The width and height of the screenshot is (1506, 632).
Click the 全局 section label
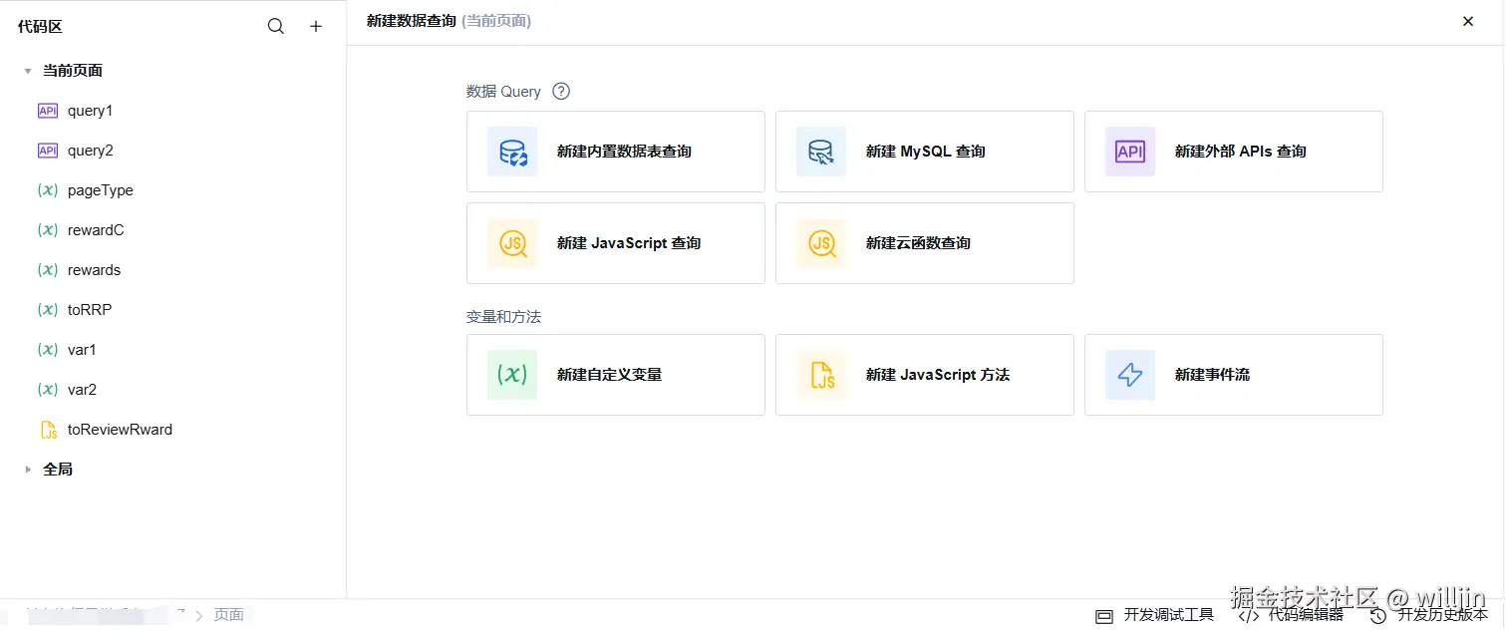click(x=58, y=470)
